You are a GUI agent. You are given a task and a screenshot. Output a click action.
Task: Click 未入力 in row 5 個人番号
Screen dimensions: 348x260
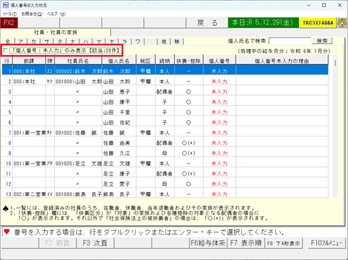pos(220,112)
